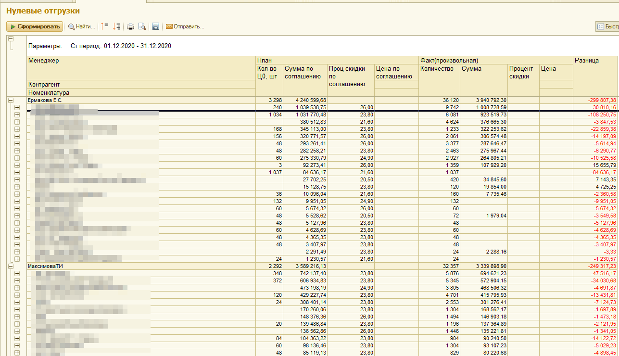The height and width of the screenshot is (356, 619).
Task: Collapse all groups using the red up-arrow icon
Action: pos(105,26)
